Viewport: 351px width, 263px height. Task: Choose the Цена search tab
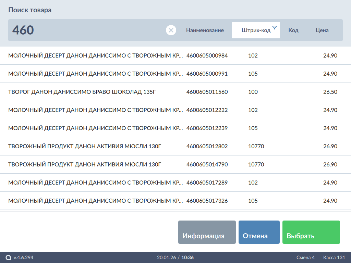click(322, 30)
